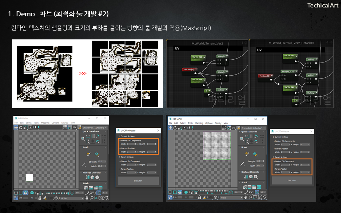
Task: Open the Mapping menu in right Edit UVWs
Action: point(199,123)
